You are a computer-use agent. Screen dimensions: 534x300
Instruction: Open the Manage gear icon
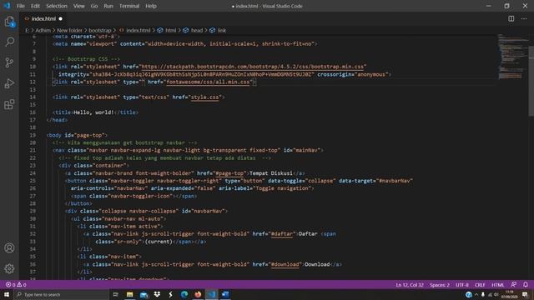[x=9, y=268]
